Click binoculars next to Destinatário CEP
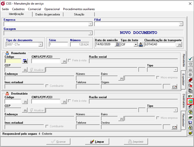Screen dimensions: 194x147 point(25,110)
